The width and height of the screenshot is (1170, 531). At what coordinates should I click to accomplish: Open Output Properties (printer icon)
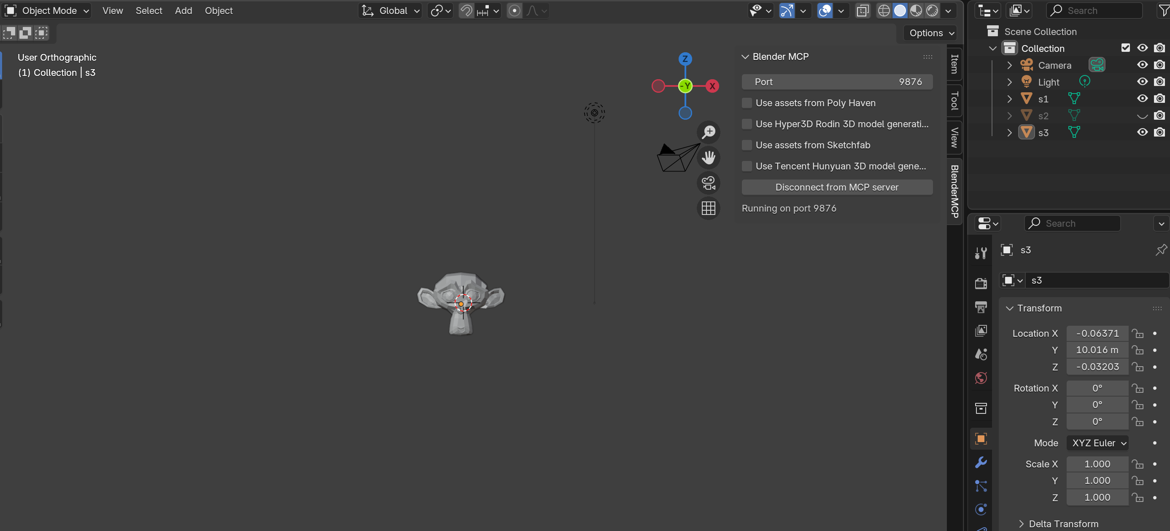click(981, 307)
